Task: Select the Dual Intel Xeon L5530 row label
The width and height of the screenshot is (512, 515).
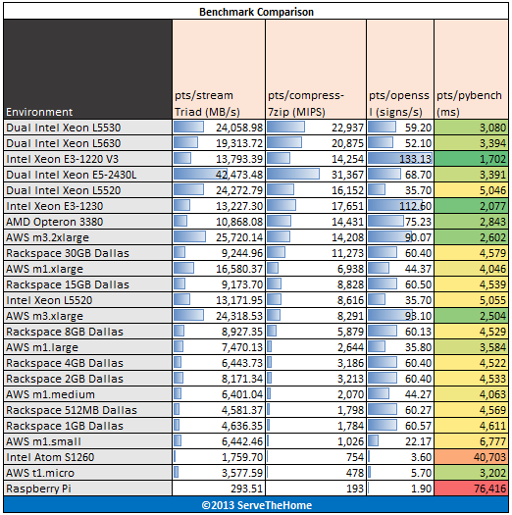Action: click(87, 128)
